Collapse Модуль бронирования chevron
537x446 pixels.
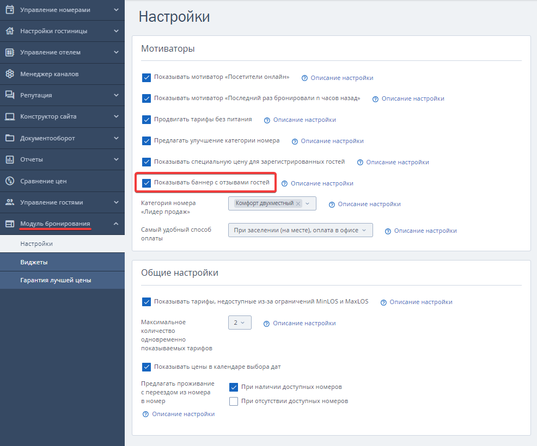[116, 224]
